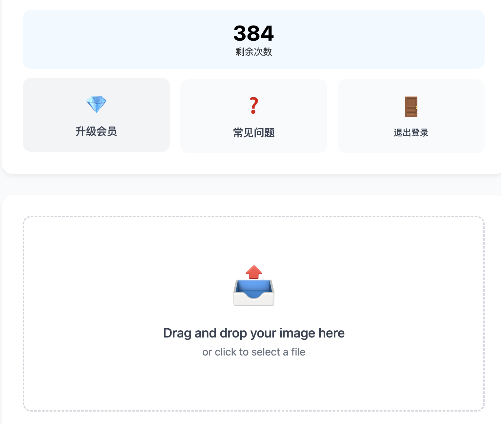Click the 384 remaining count number

(x=254, y=33)
